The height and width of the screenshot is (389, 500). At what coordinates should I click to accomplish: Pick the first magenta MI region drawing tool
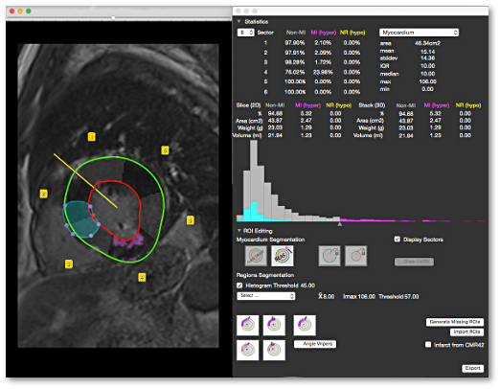247,325
